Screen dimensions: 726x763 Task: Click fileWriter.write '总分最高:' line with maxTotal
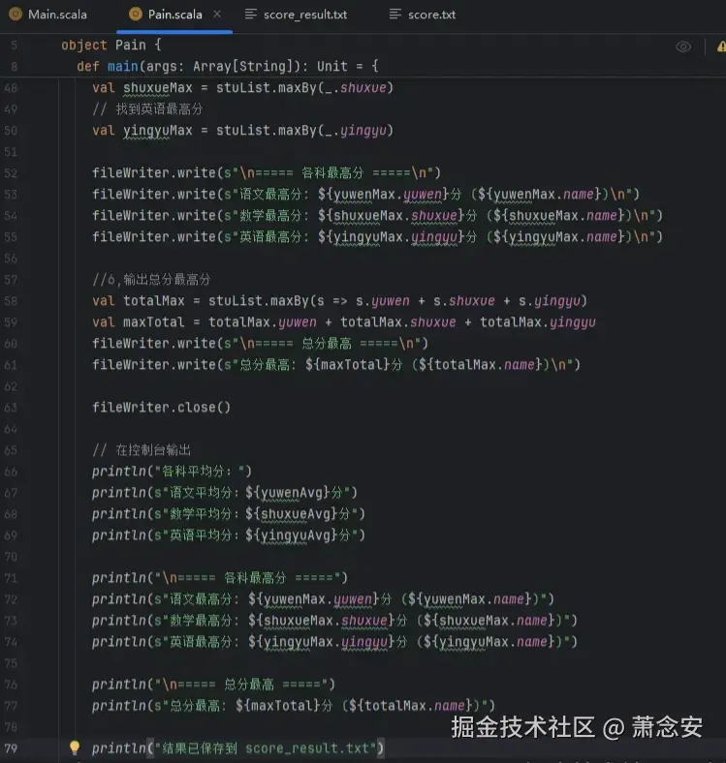336,364
